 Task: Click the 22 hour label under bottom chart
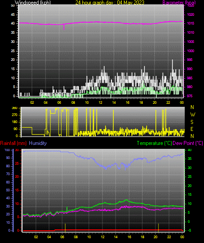click(x=169, y=237)
